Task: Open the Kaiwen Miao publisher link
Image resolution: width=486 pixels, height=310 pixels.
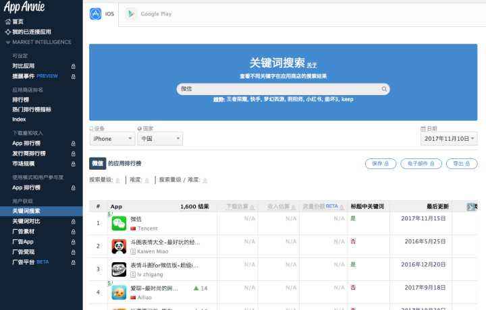Action: point(153,251)
